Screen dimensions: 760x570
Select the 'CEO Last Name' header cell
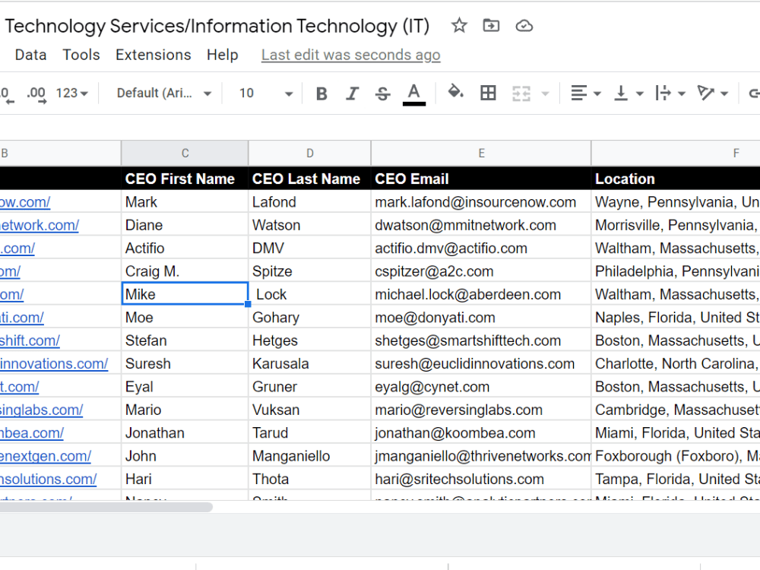(x=310, y=179)
